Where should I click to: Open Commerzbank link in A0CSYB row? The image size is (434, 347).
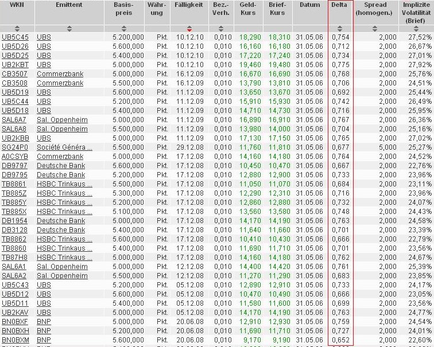click(x=60, y=156)
